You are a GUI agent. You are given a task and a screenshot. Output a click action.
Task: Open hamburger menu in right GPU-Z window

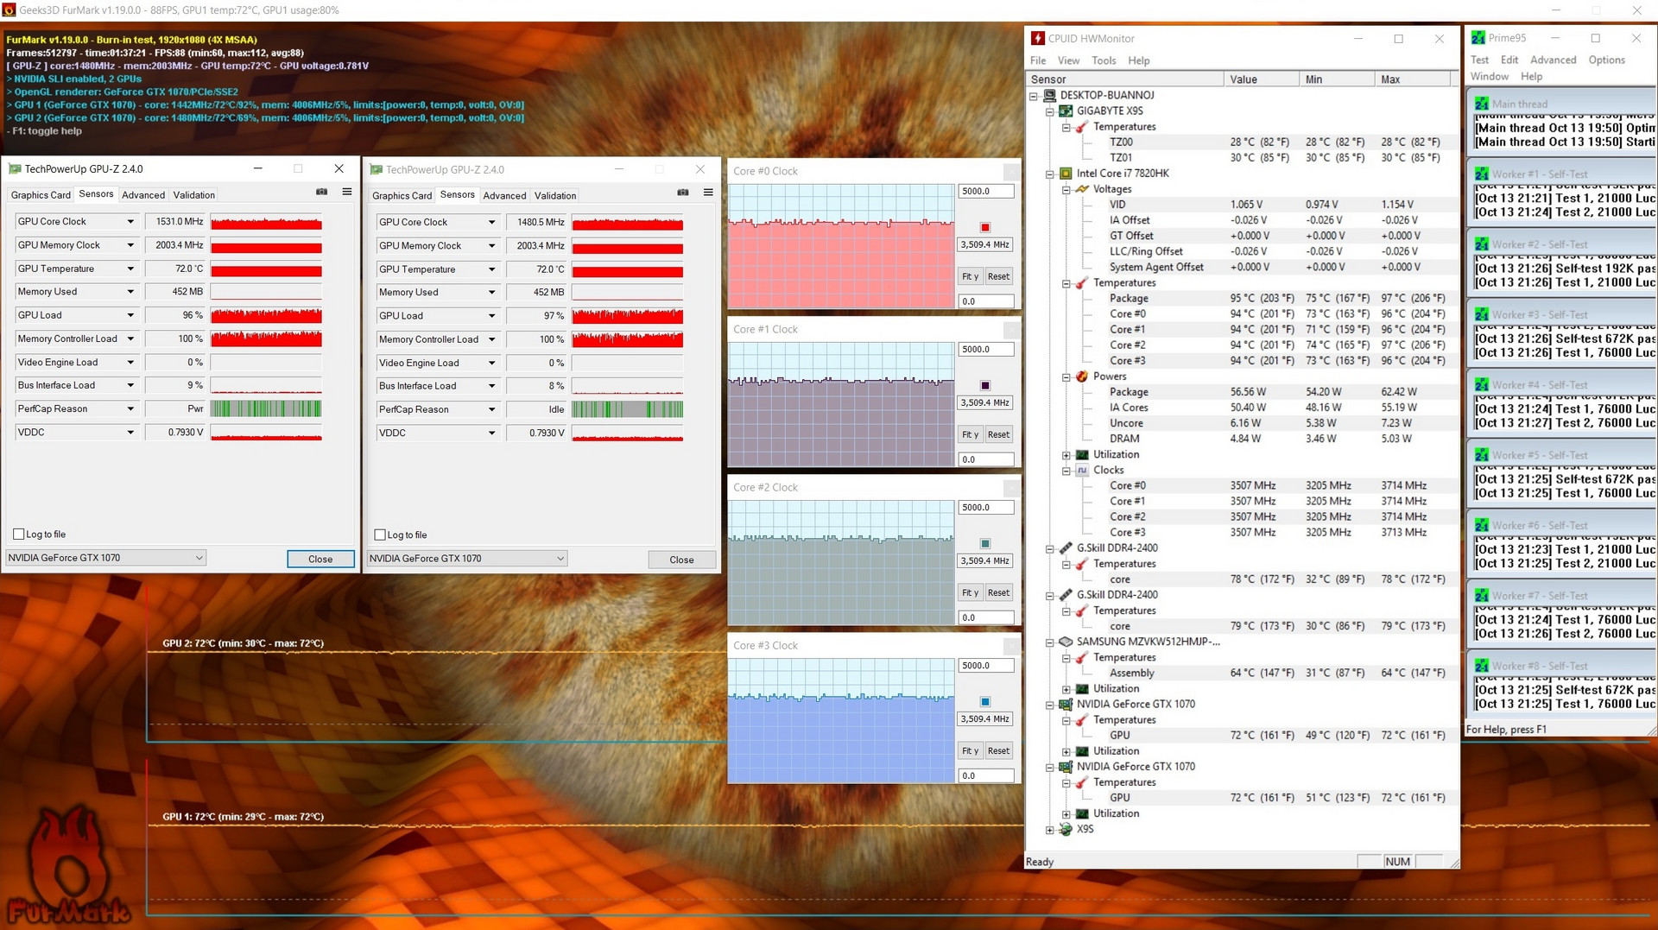click(708, 193)
